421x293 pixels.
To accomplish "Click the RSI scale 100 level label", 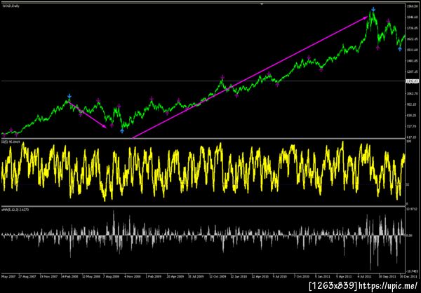I will pyautogui.click(x=408, y=141).
